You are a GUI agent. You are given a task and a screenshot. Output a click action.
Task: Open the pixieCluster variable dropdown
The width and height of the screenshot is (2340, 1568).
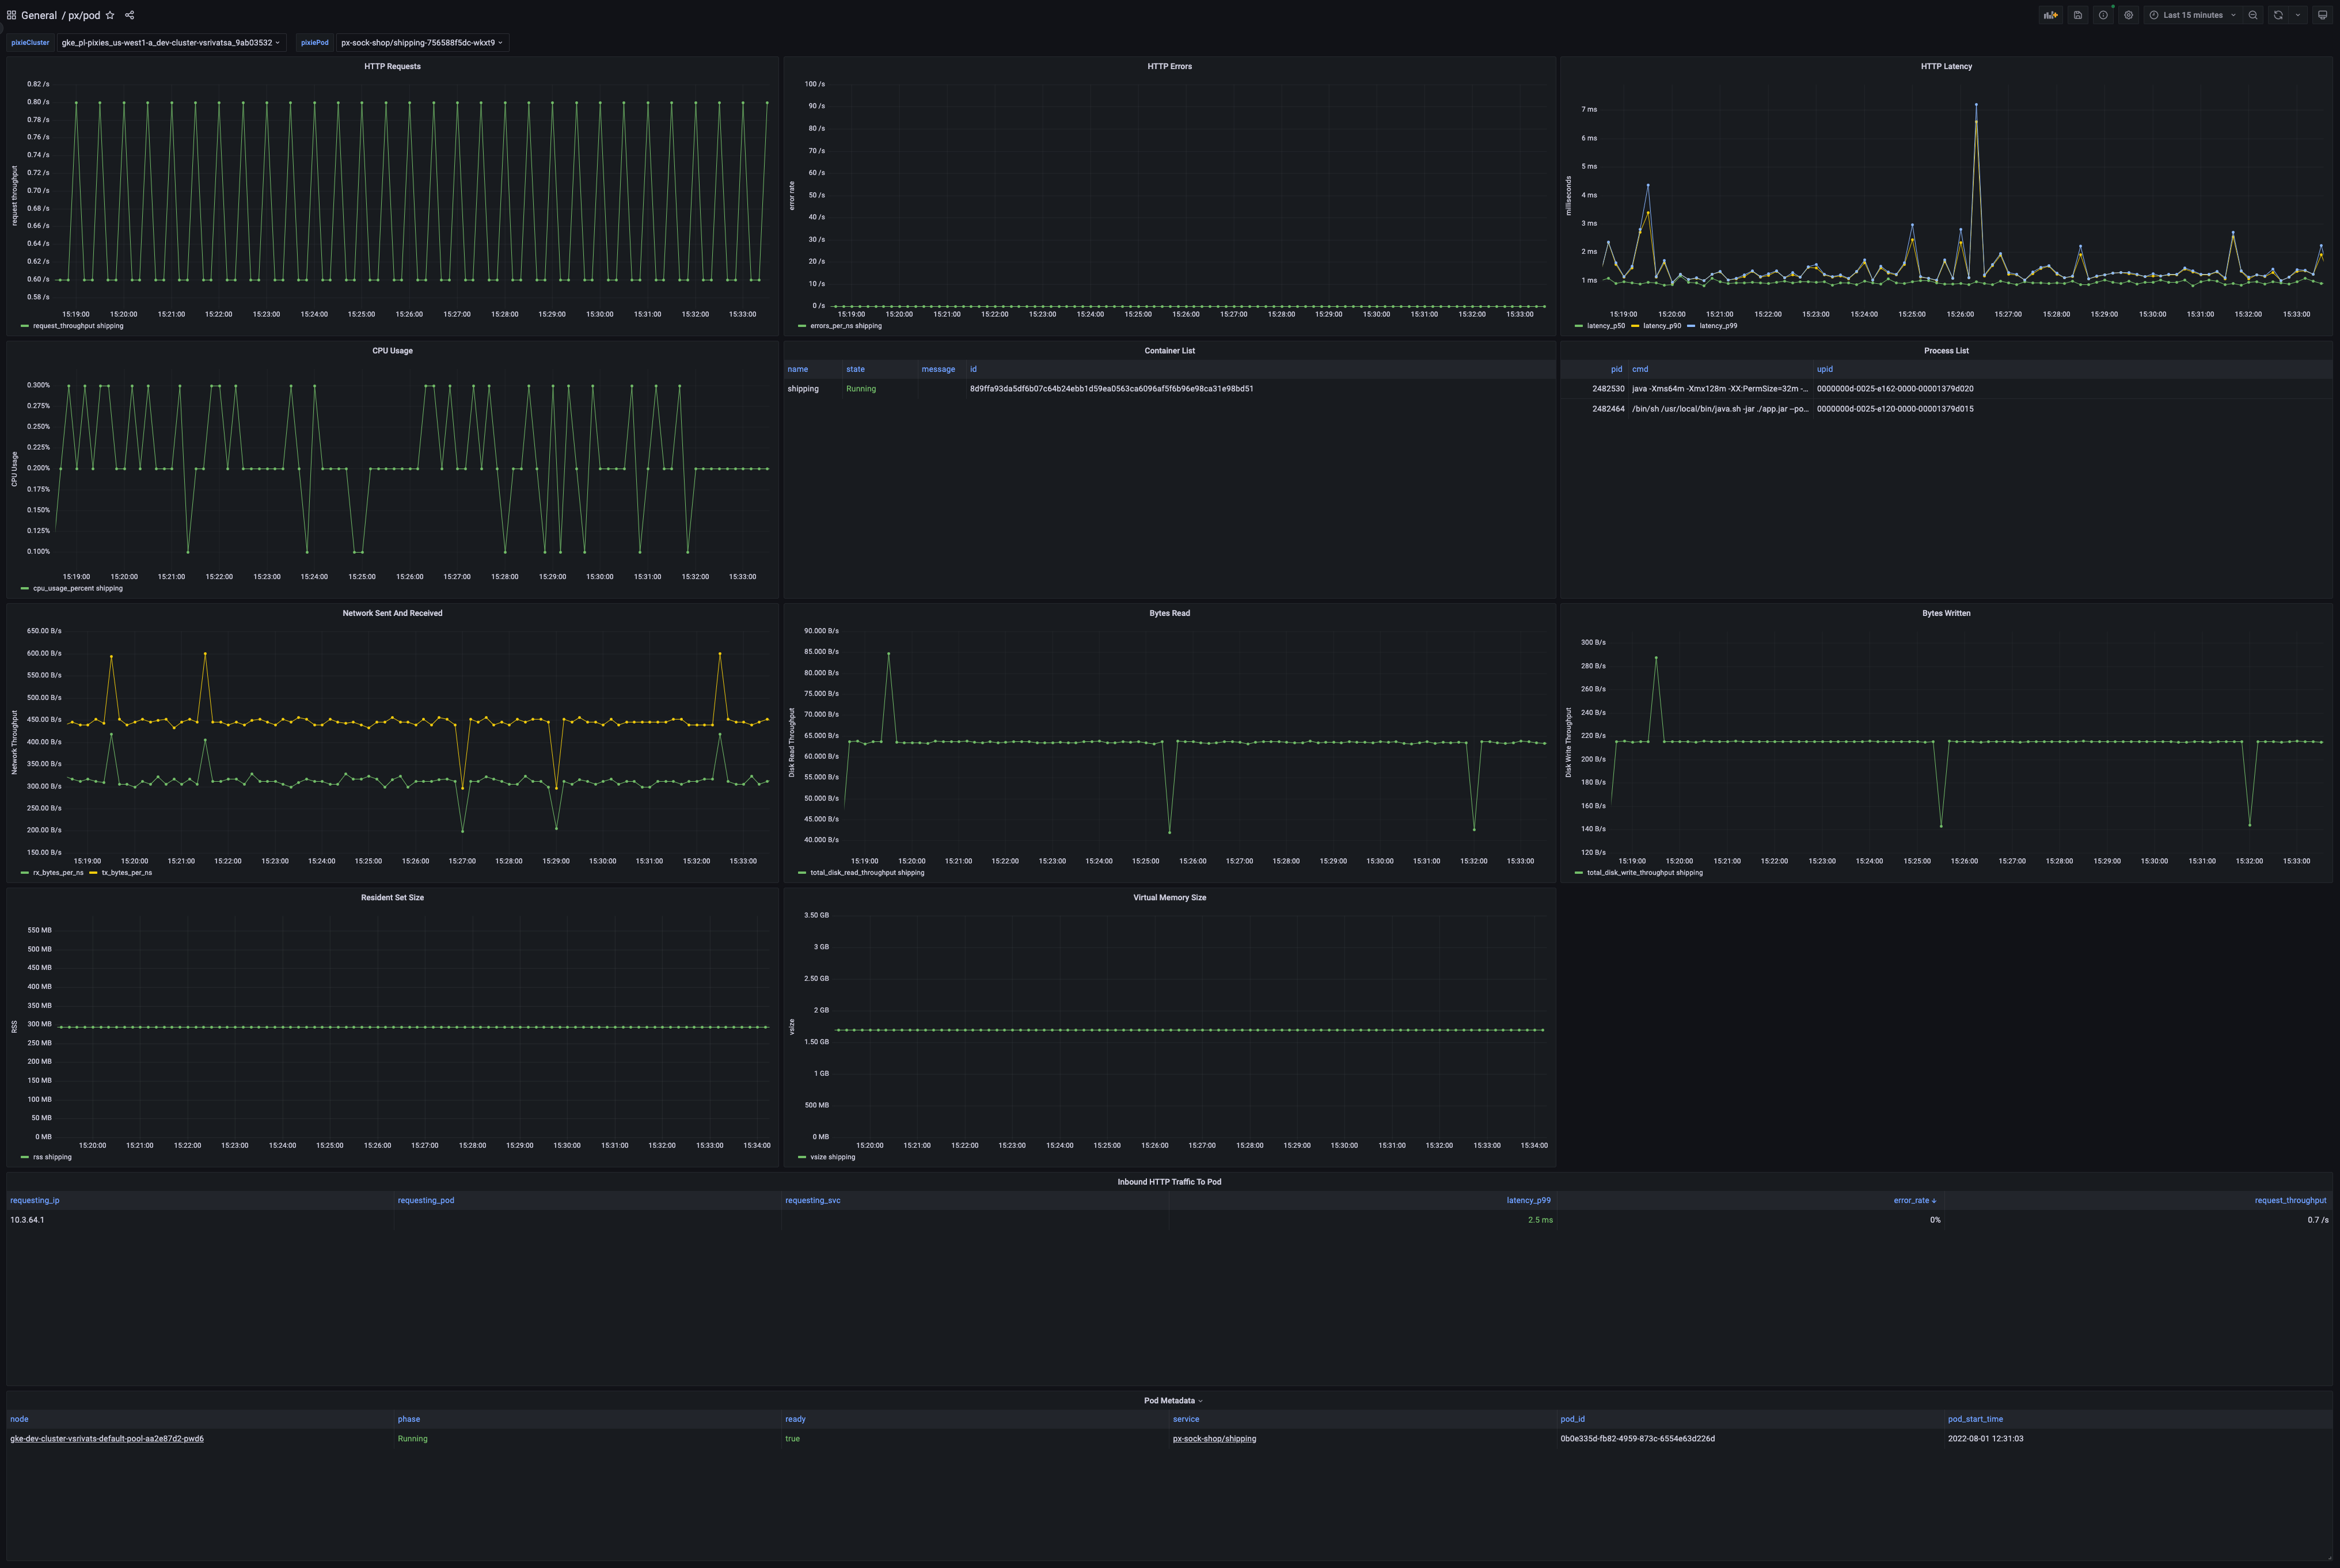pyautogui.click(x=170, y=42)
